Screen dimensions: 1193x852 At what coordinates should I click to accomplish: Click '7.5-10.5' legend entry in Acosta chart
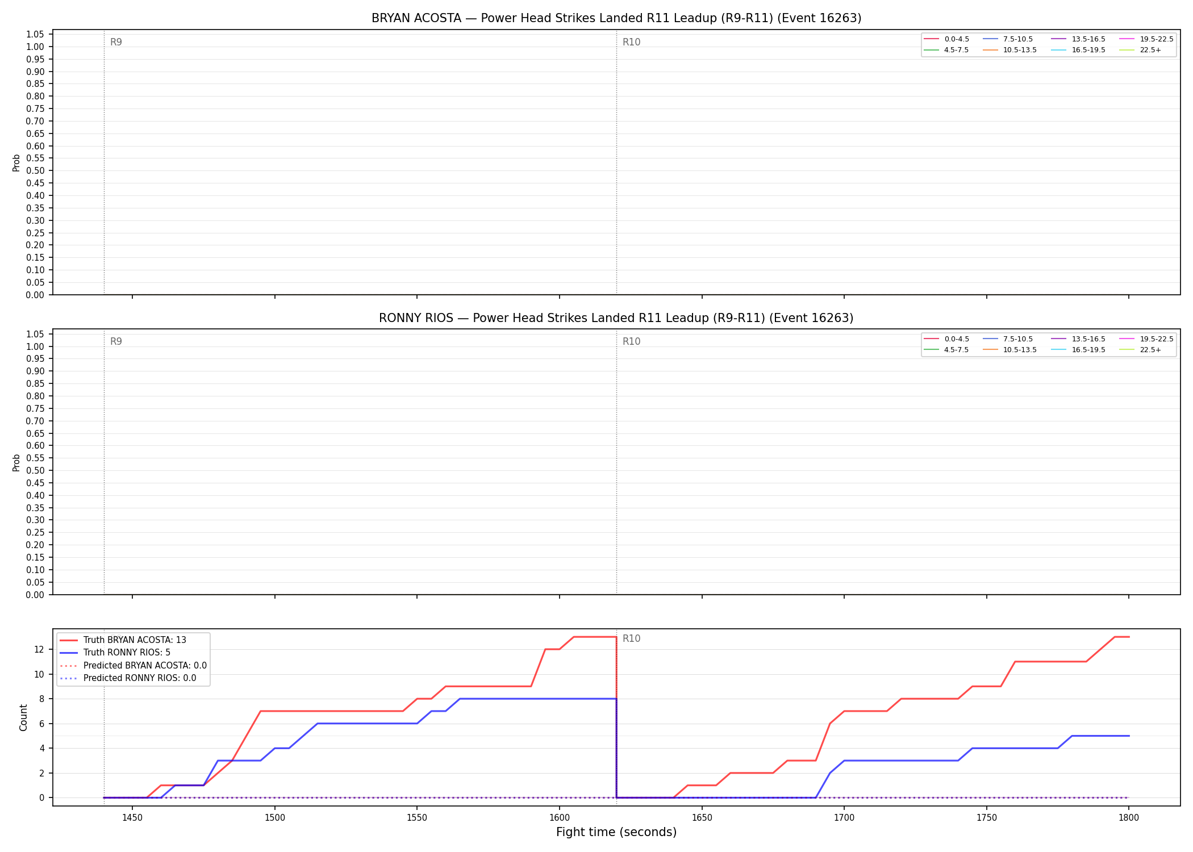(1008, 39)
